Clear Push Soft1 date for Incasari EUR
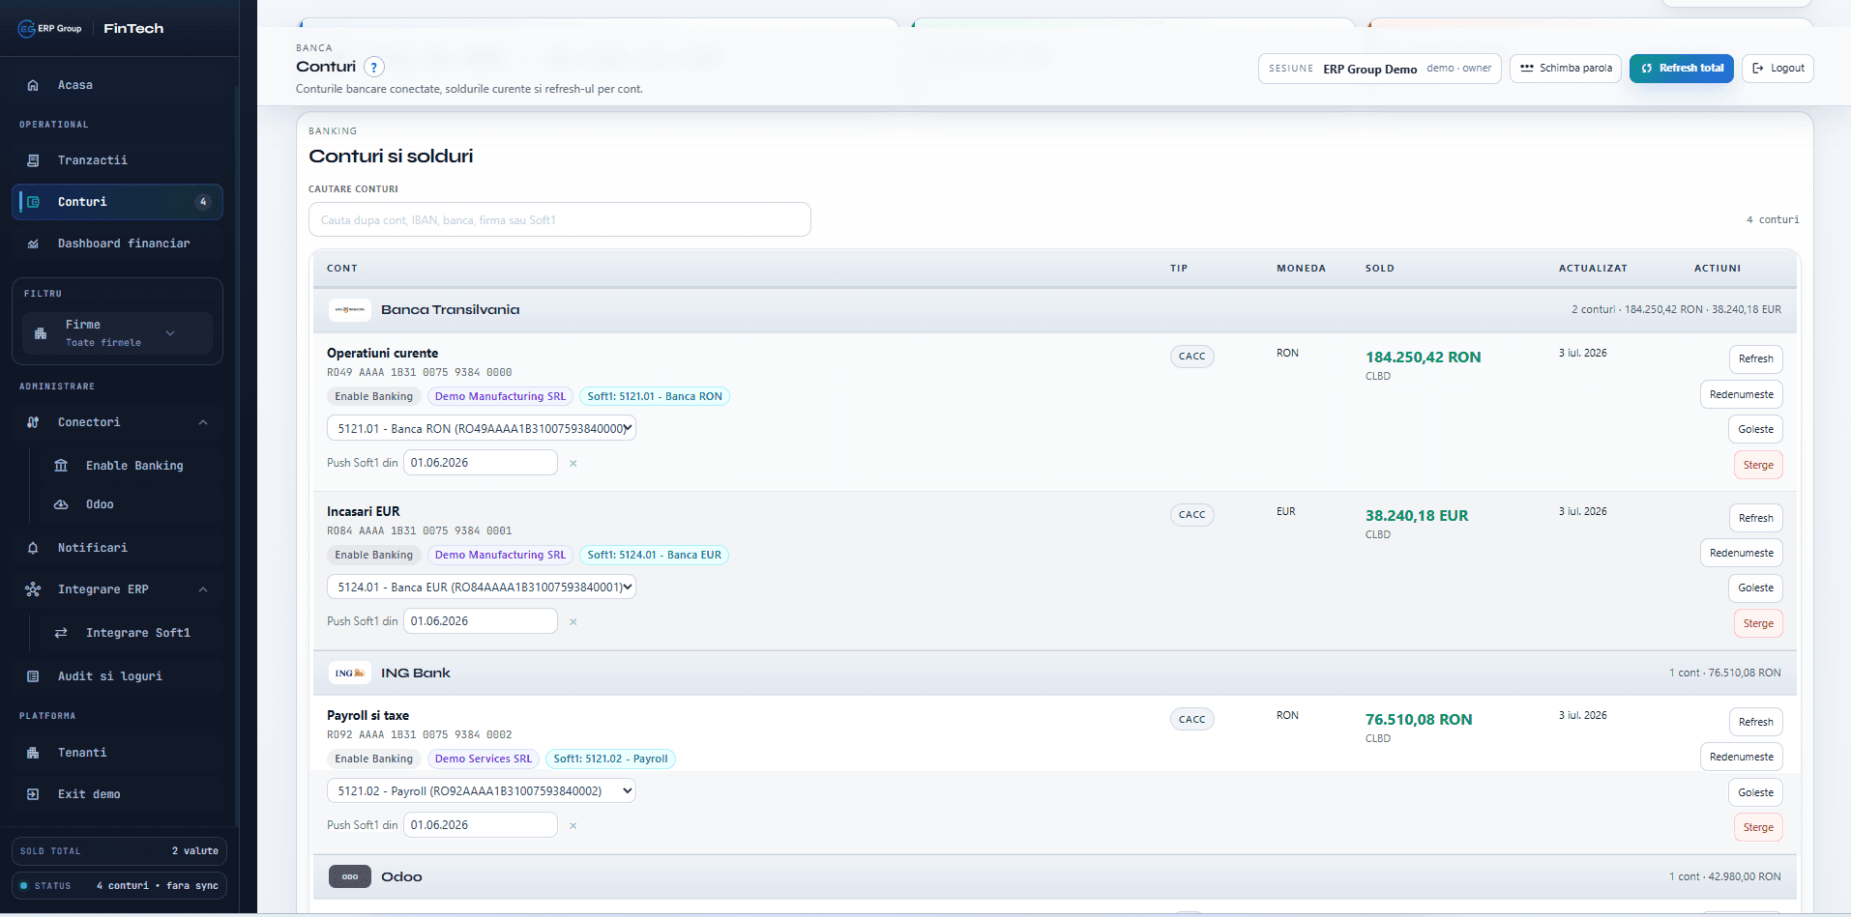 click(573, 622)
